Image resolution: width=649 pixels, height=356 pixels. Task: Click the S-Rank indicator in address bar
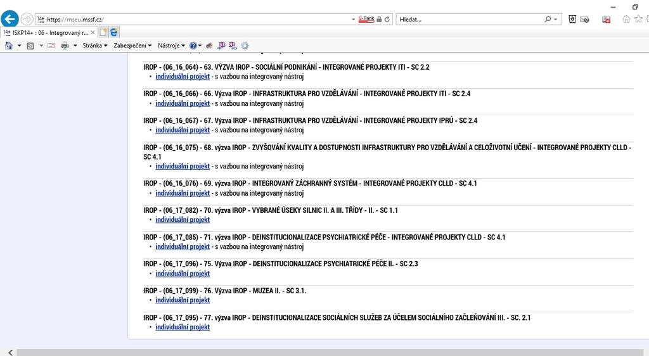[x=366, y=19]
